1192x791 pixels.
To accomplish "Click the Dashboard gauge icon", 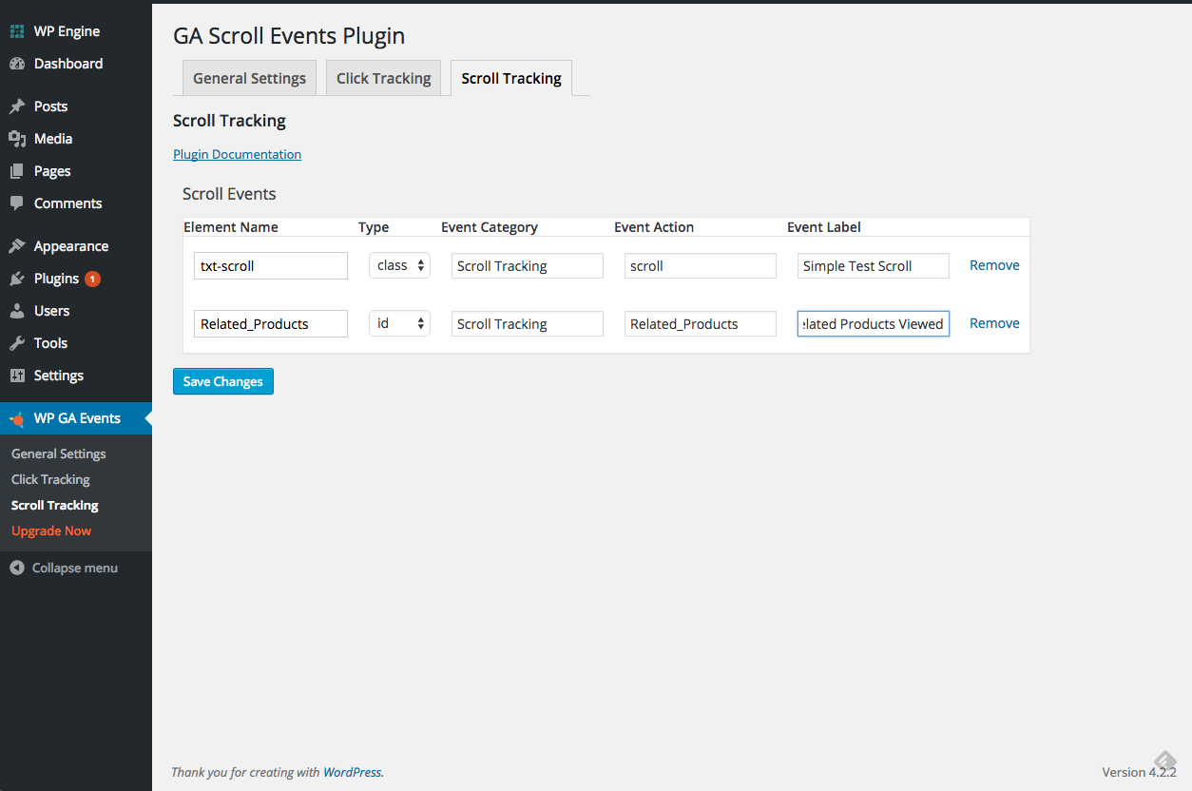I will (17, 64).
